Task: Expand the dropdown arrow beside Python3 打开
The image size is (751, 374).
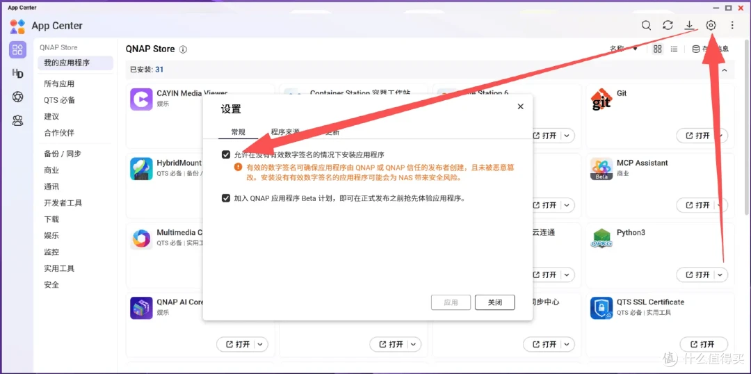Action: pos(720,275)
